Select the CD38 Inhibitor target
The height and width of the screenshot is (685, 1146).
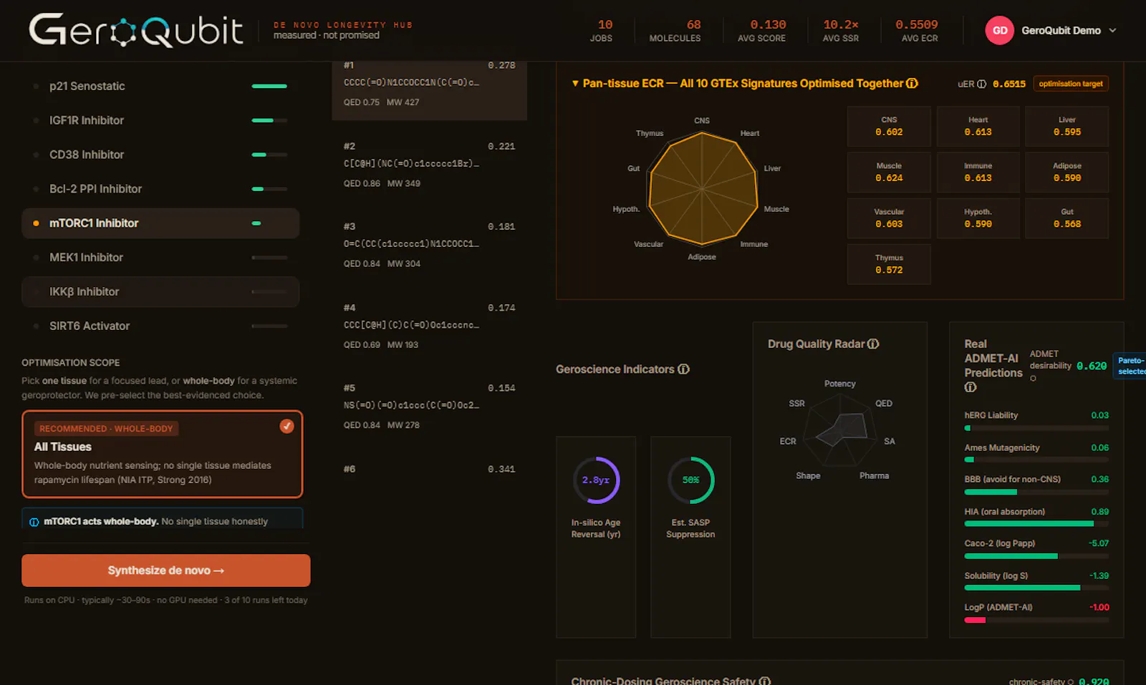[160, 155]
